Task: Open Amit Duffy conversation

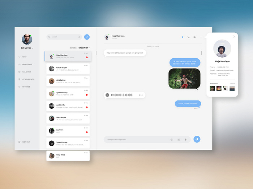Action: point(68,106)
